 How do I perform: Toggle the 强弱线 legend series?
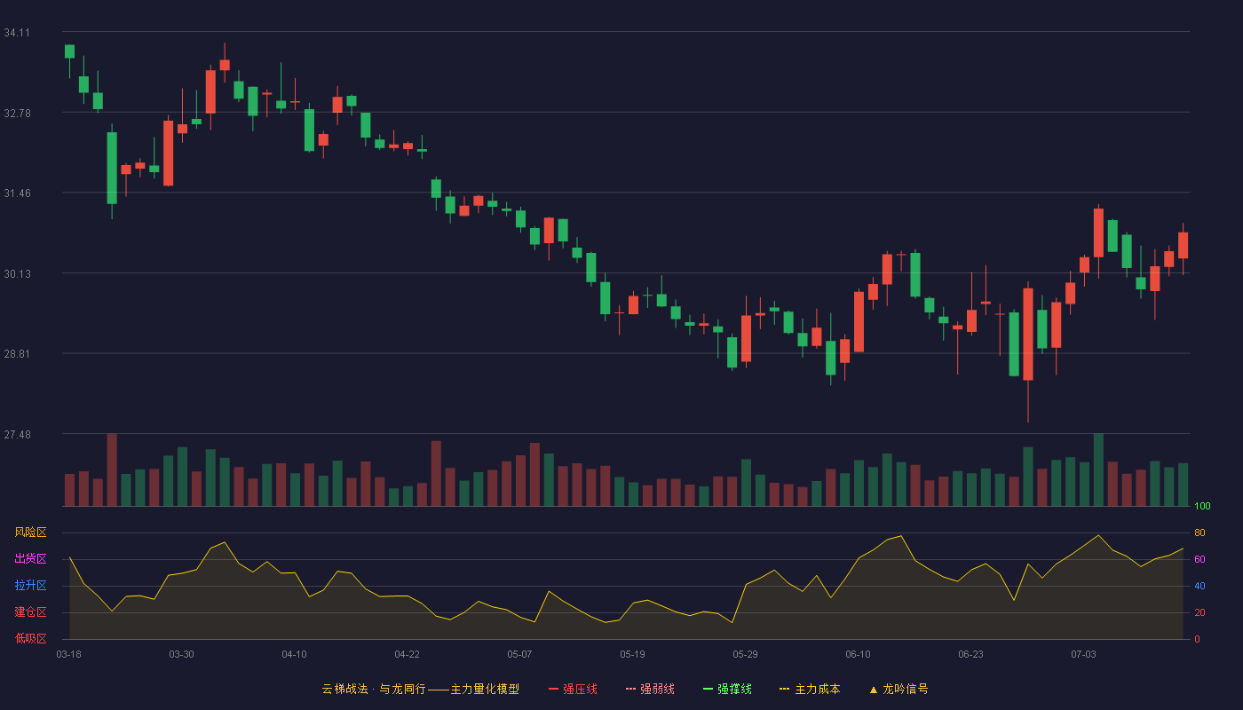point(650,689)
